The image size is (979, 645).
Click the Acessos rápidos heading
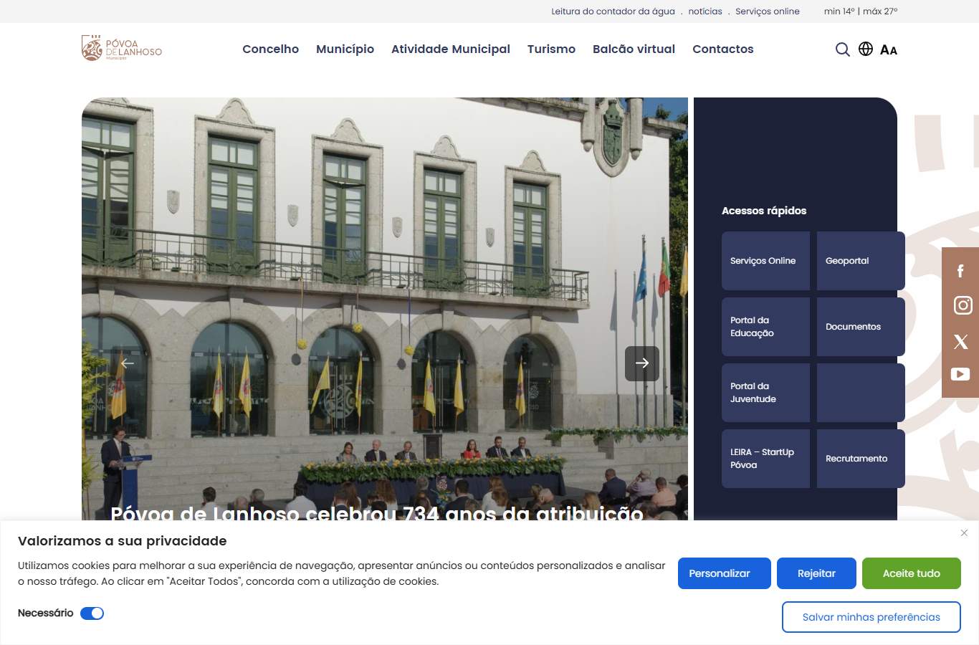coord(764,211)
